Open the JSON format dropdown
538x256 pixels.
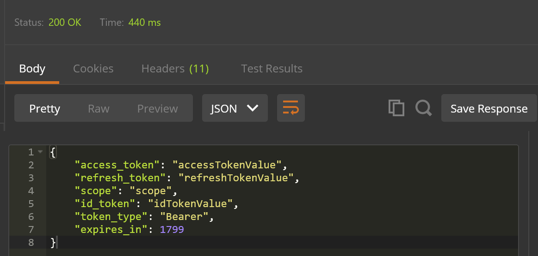point(235,108)
